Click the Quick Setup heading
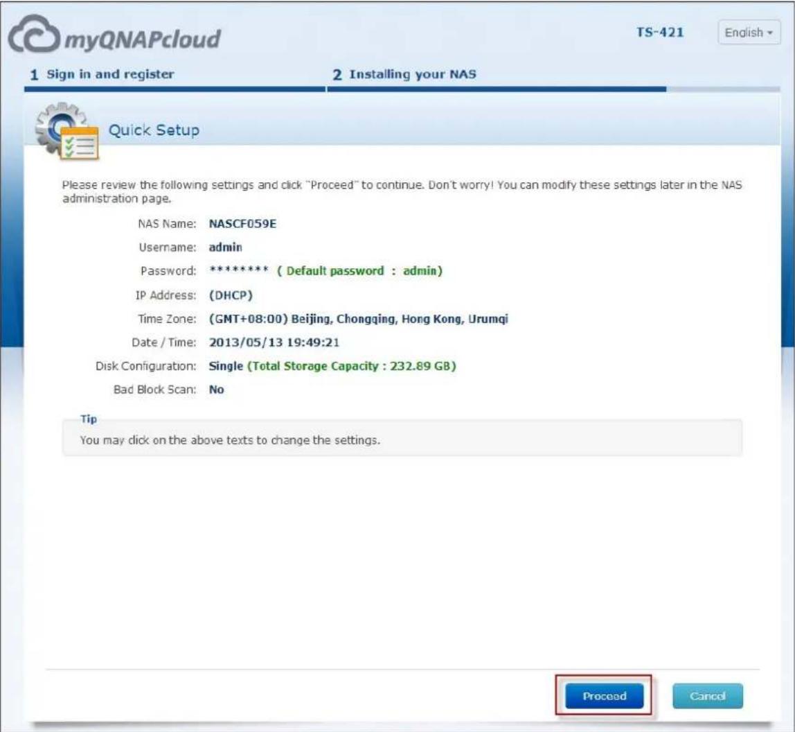This screenshot has width=795, height=732. point(154,130)
